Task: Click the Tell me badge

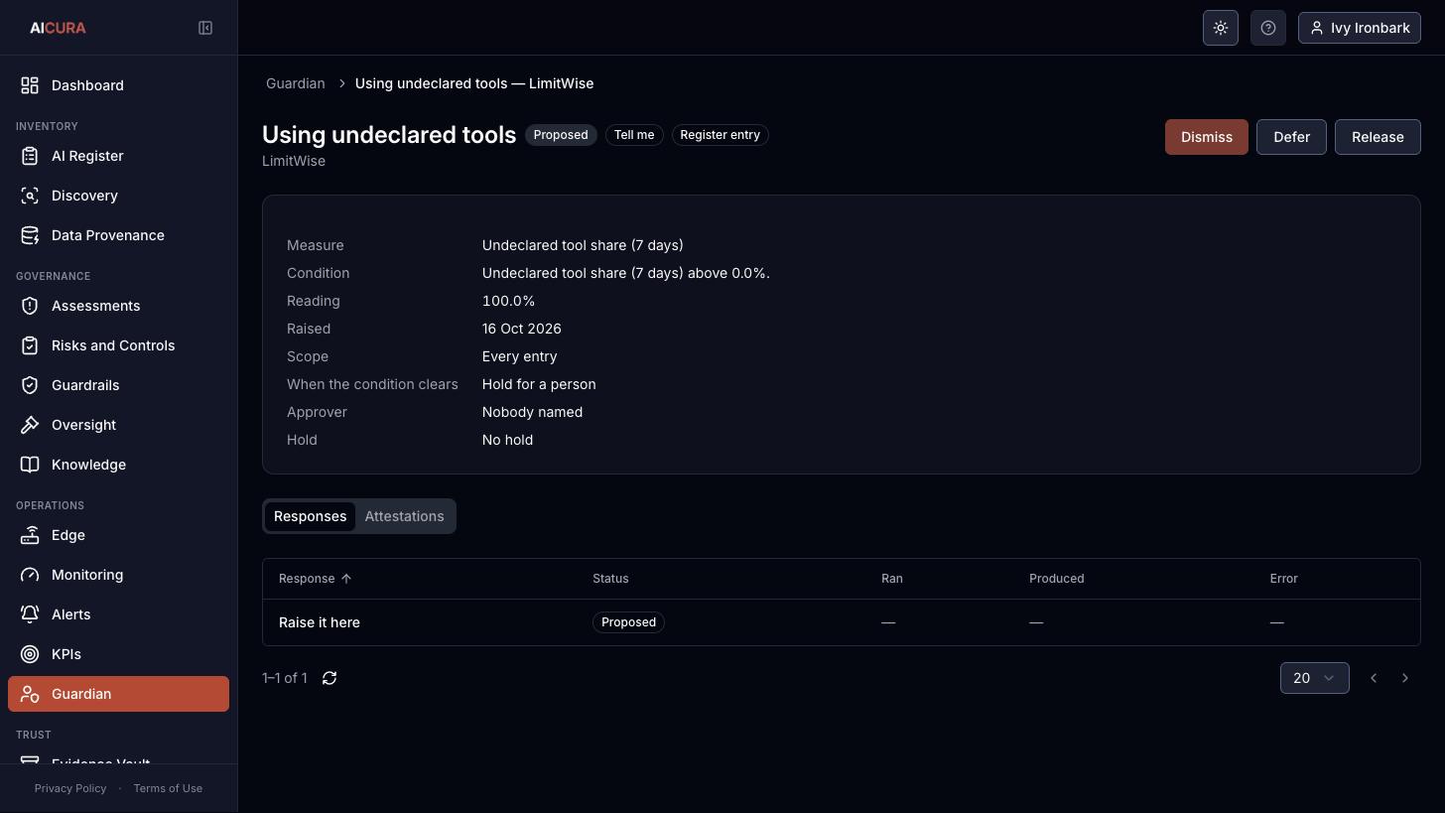Action: (634, 135)
